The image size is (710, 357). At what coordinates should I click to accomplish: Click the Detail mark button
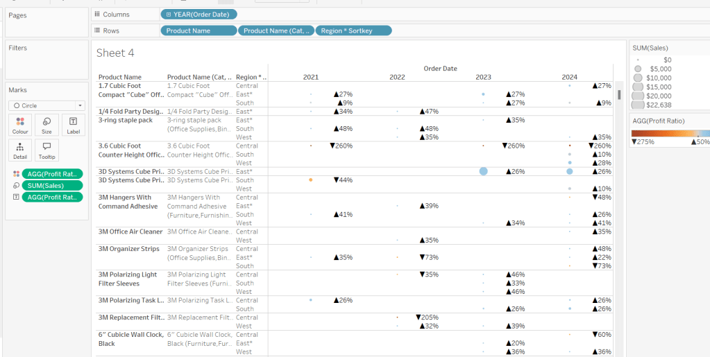20,150
